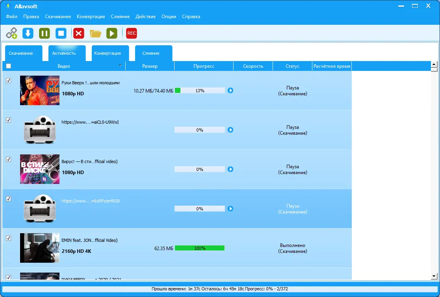Click the green play toolbar button
The height and width of the screenshot is (297, 440).
(x=112, y=33)
